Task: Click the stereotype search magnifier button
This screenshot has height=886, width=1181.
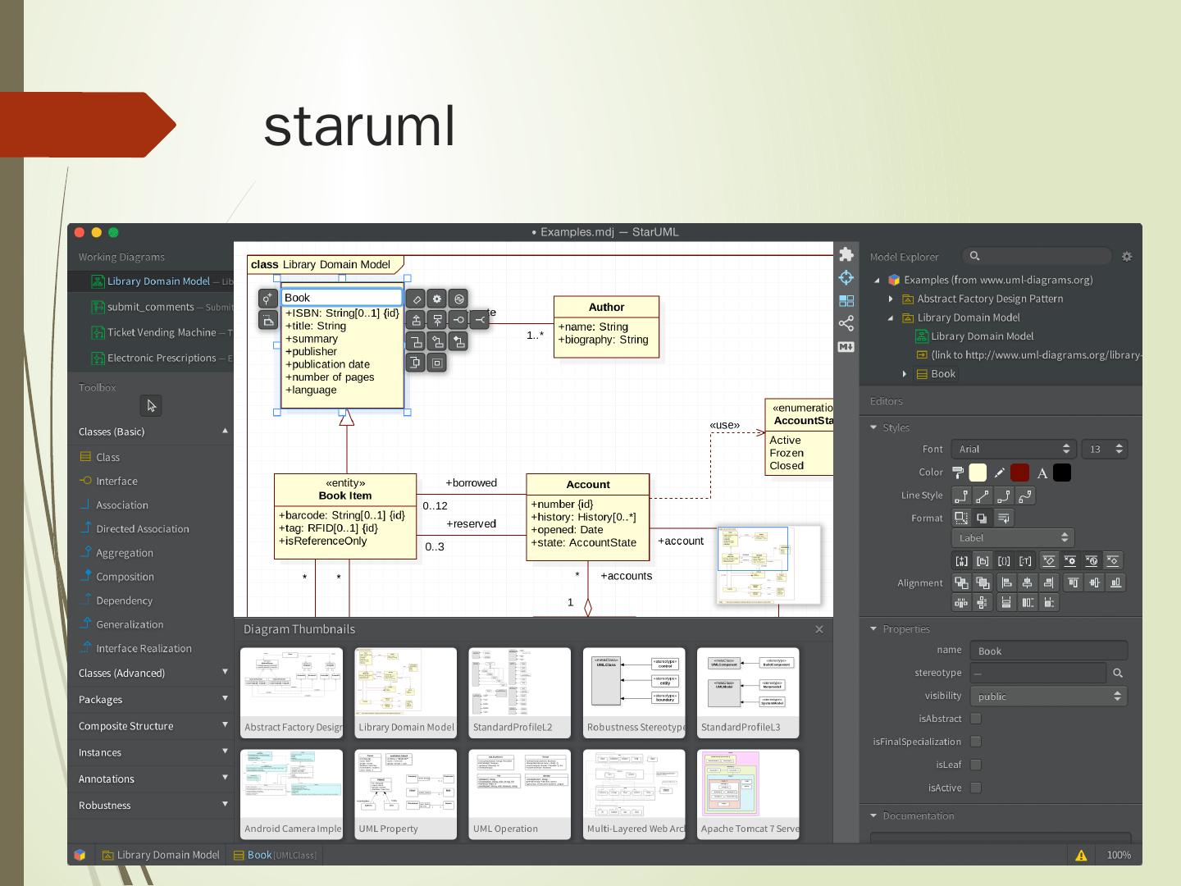Action: 1118,674
